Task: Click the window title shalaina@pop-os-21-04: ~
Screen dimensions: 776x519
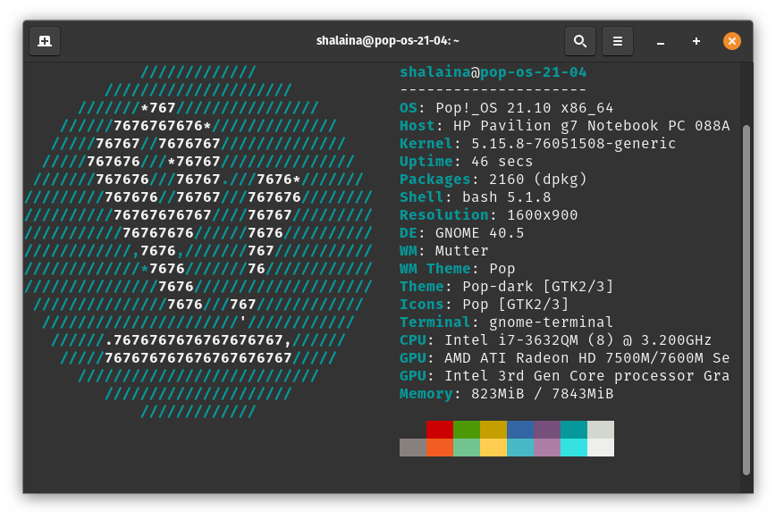Action: coord(387,40)
